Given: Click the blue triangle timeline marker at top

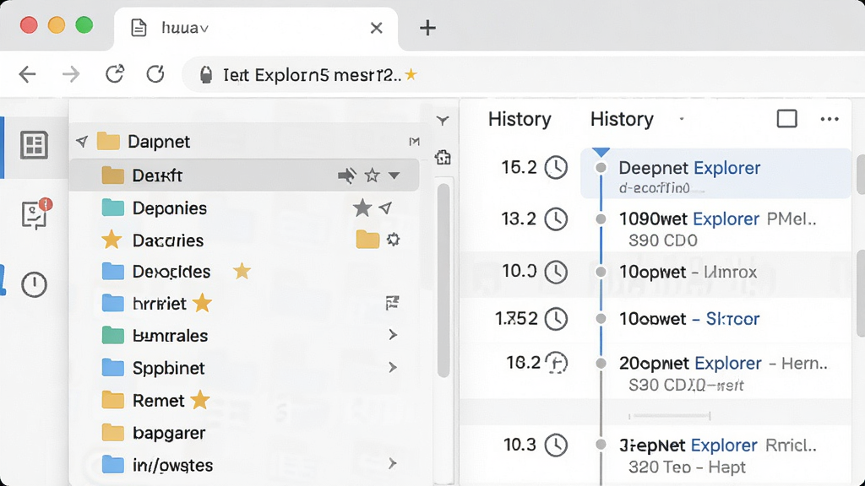Looking at the screenshot, I should coord(601,152).
